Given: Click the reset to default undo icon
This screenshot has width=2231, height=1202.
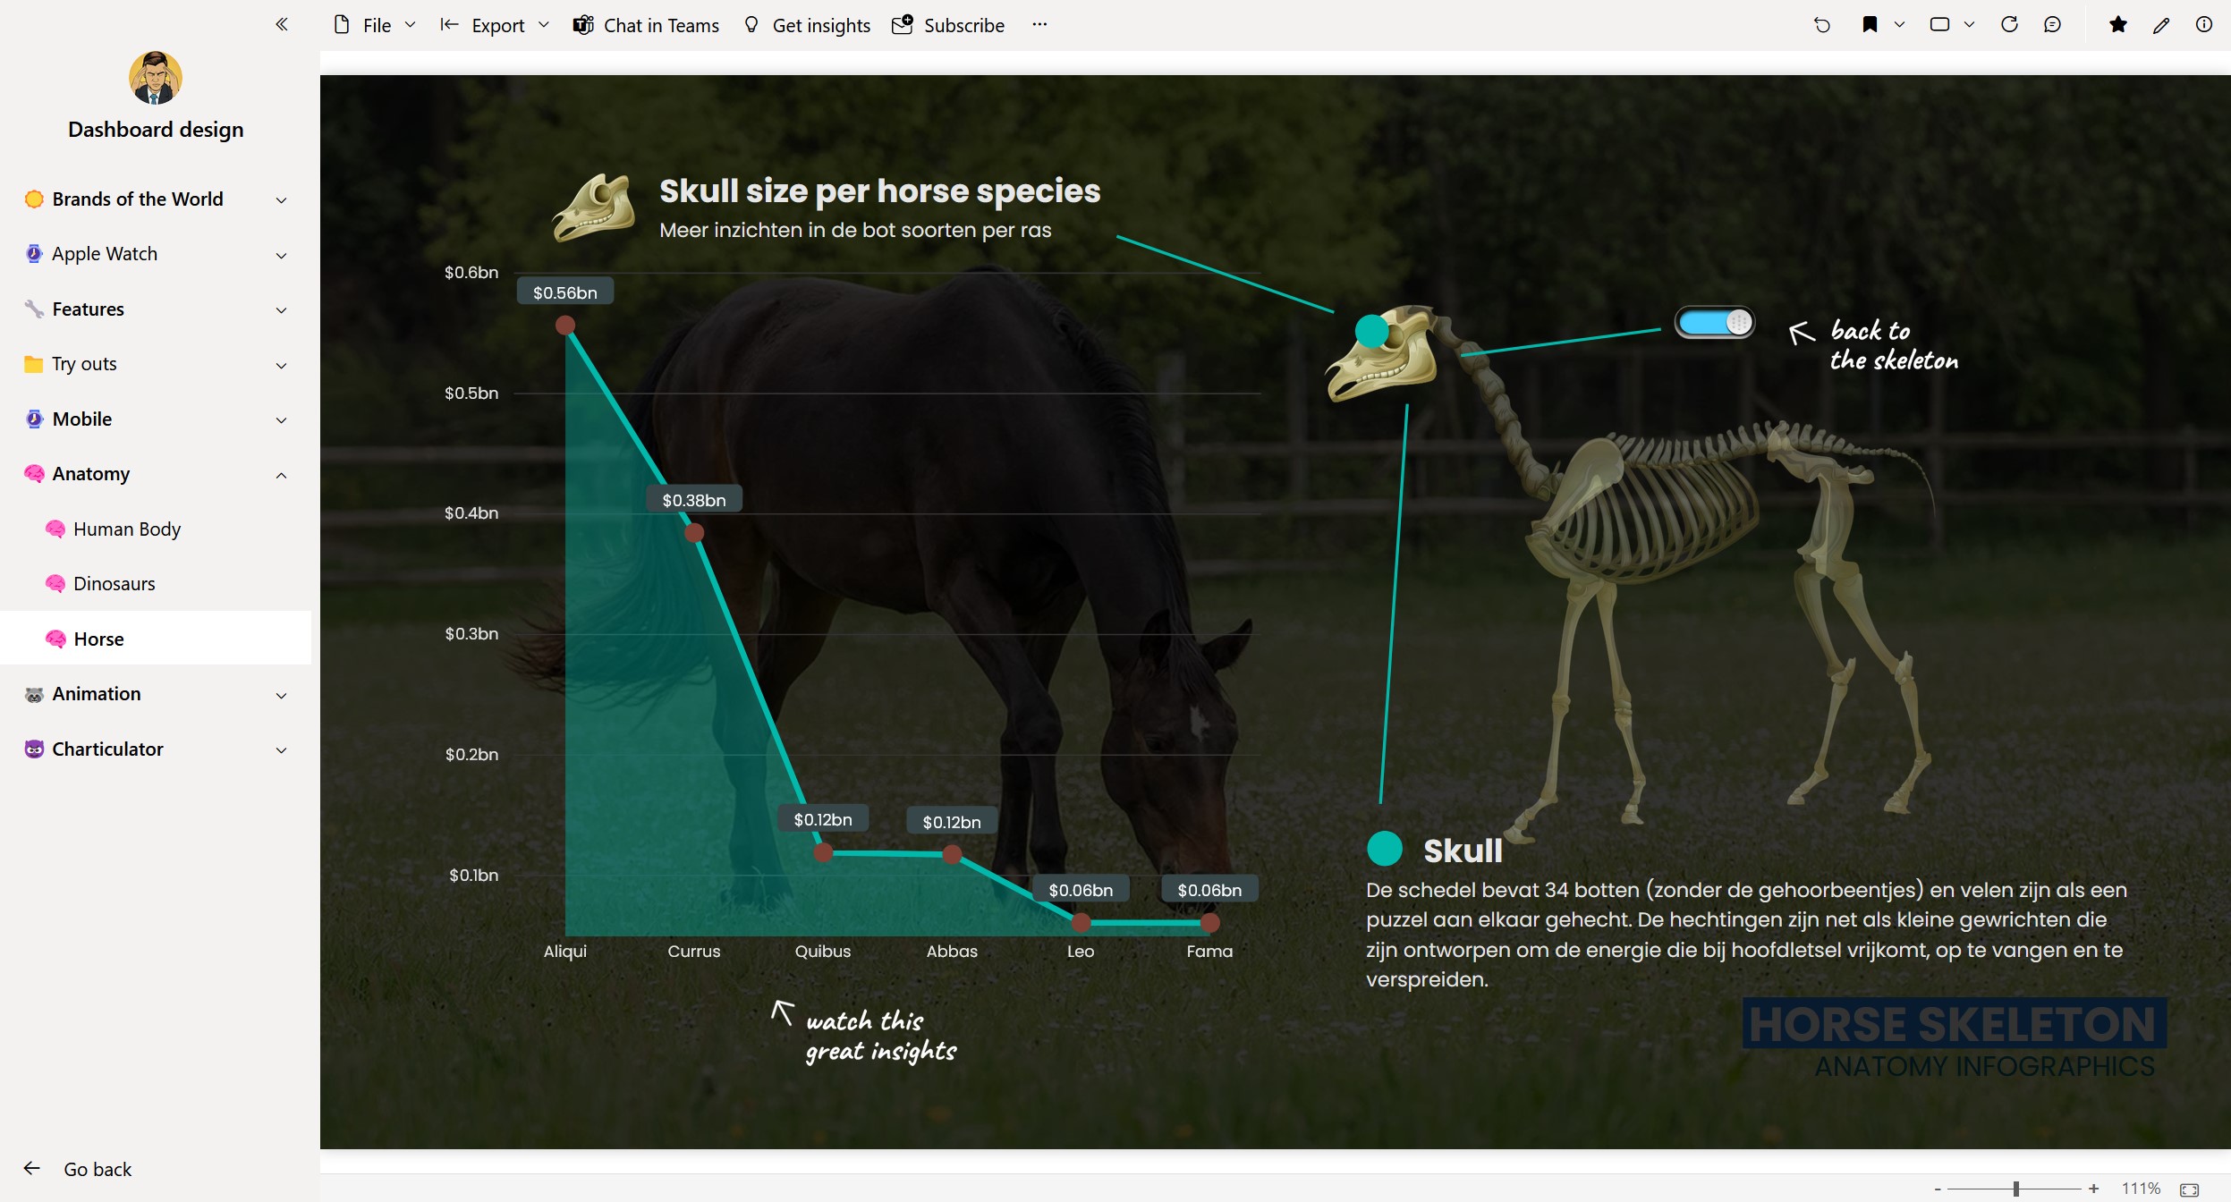Looking at the screenshot, I should [1821, 25].
